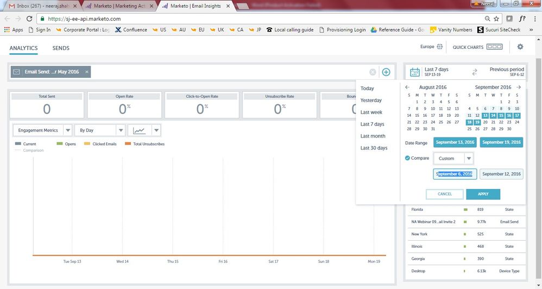
Task: Click the September 6, 2016 compare start field
Action: click(455, 174)
